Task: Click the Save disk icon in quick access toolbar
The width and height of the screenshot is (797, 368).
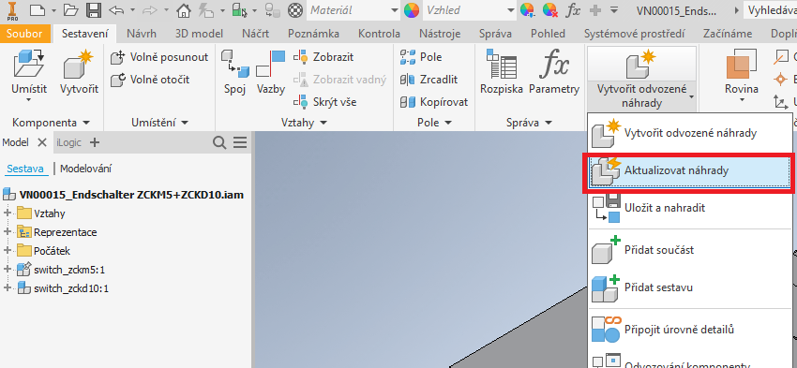Action: 93,9
